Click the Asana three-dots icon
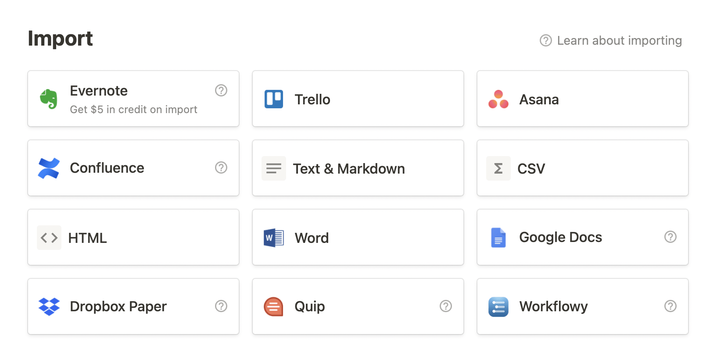Screen dimensions: 717x363 (x=498, y=99)
